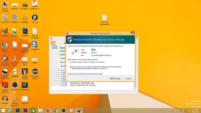The width and height of the screenshot is (201, 113).
Task: Open the Windows Start button
Action: pos(3,110)
